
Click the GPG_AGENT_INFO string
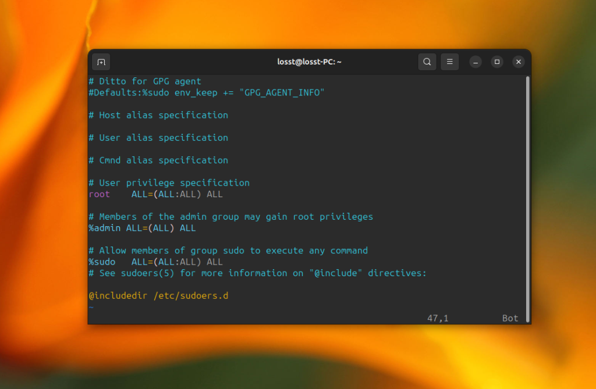click(282, 92)
